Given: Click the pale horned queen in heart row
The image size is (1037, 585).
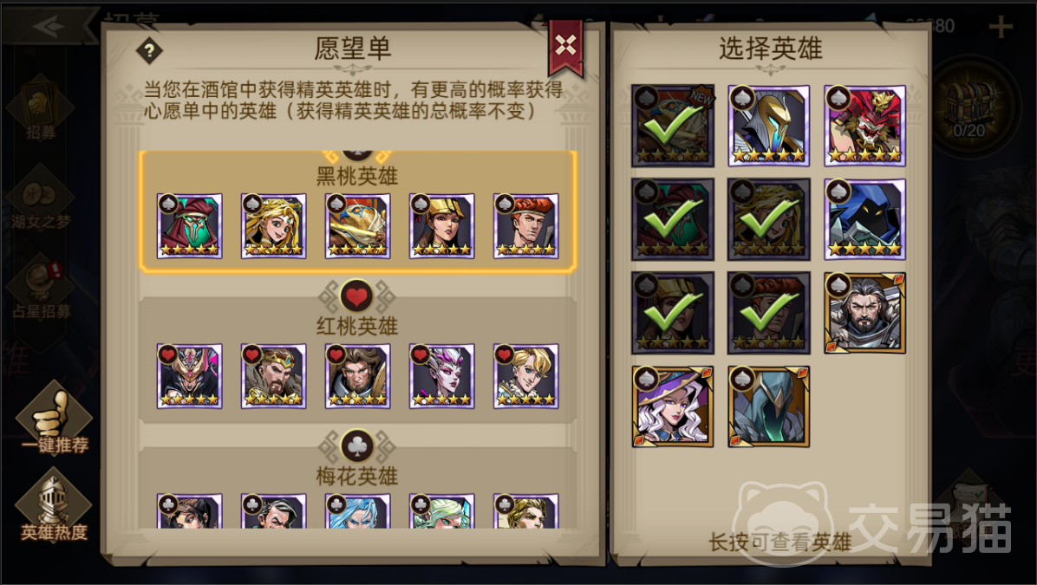Looking at the screenshot, I should 442,376.
